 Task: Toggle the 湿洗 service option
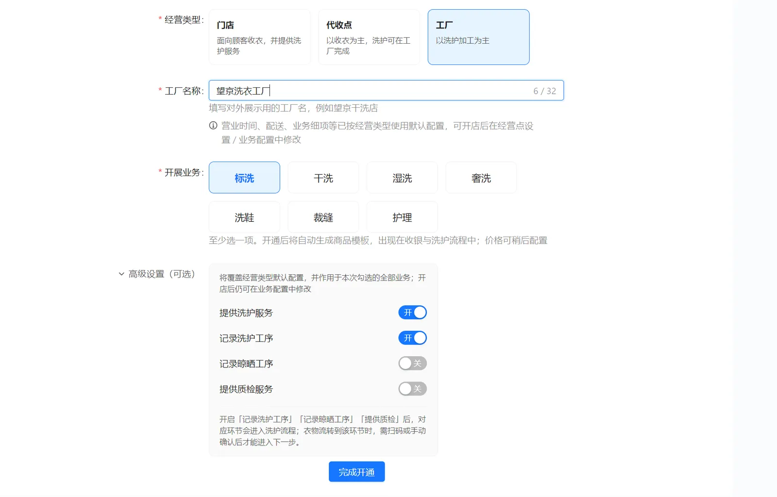click(402, 178)
